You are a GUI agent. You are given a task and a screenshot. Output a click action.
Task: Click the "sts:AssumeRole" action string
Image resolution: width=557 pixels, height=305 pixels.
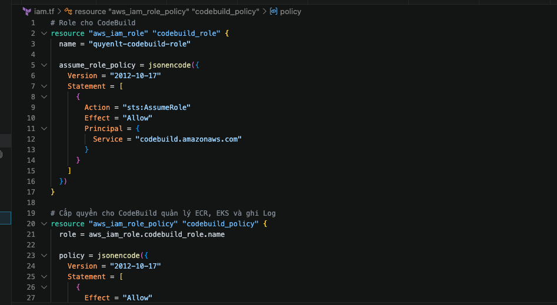156,108
